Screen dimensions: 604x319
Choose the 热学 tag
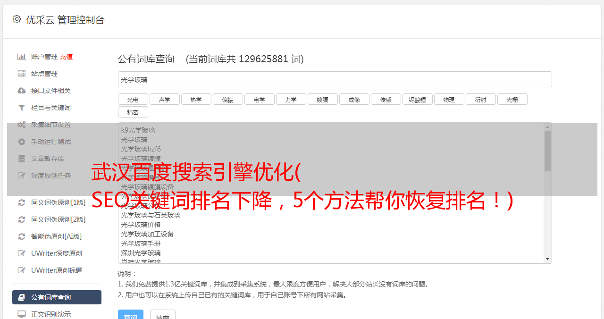(196, 99)
